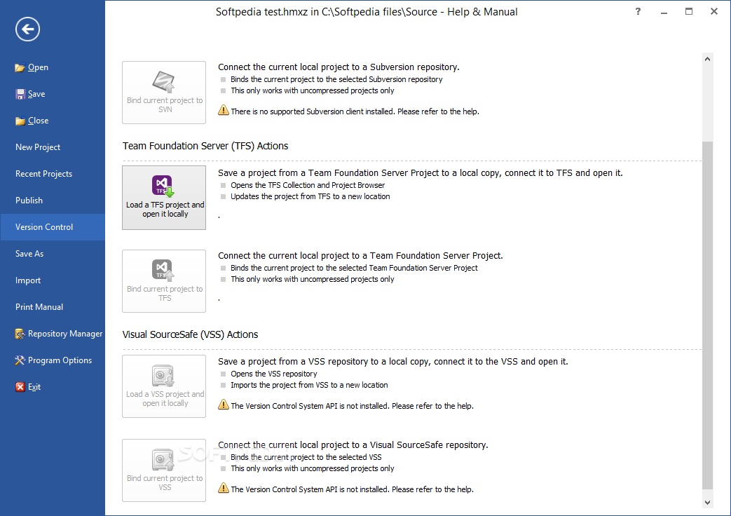Click text 'Binds the current project to the selected Subversion repository'
The width and height of the screenshot is (731, 516).
(x=336, y=79)
